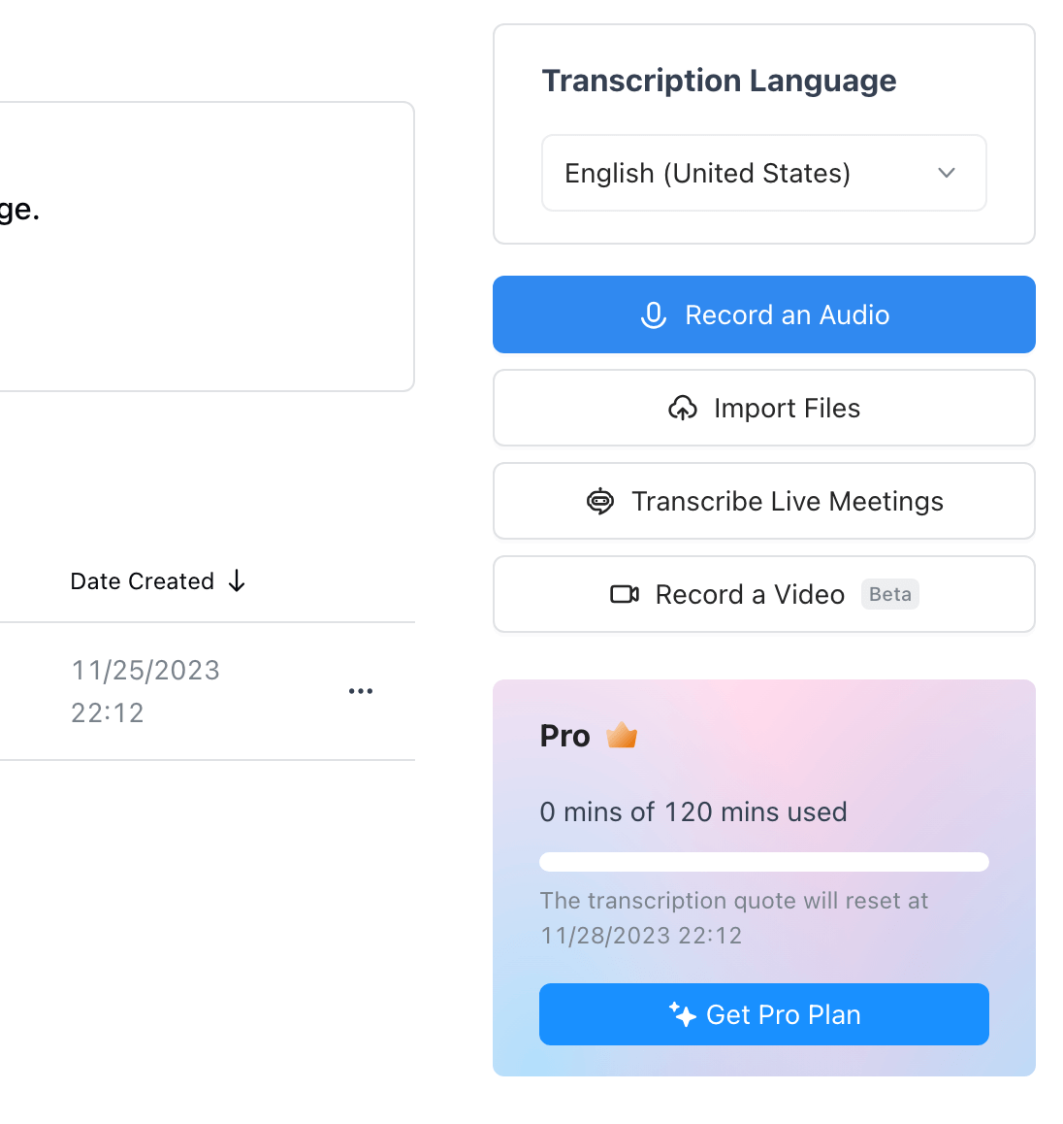Click the Beta badge on Record a Video
The image size is (1063, 1124).
pyautogui.click(x=889, y=594)
